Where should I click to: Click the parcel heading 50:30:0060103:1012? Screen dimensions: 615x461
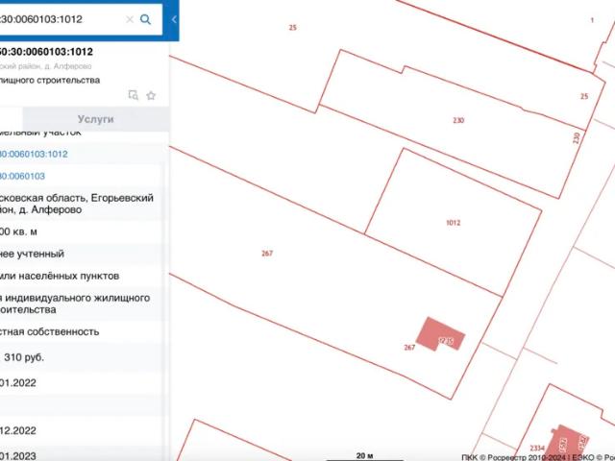(46, 52)
